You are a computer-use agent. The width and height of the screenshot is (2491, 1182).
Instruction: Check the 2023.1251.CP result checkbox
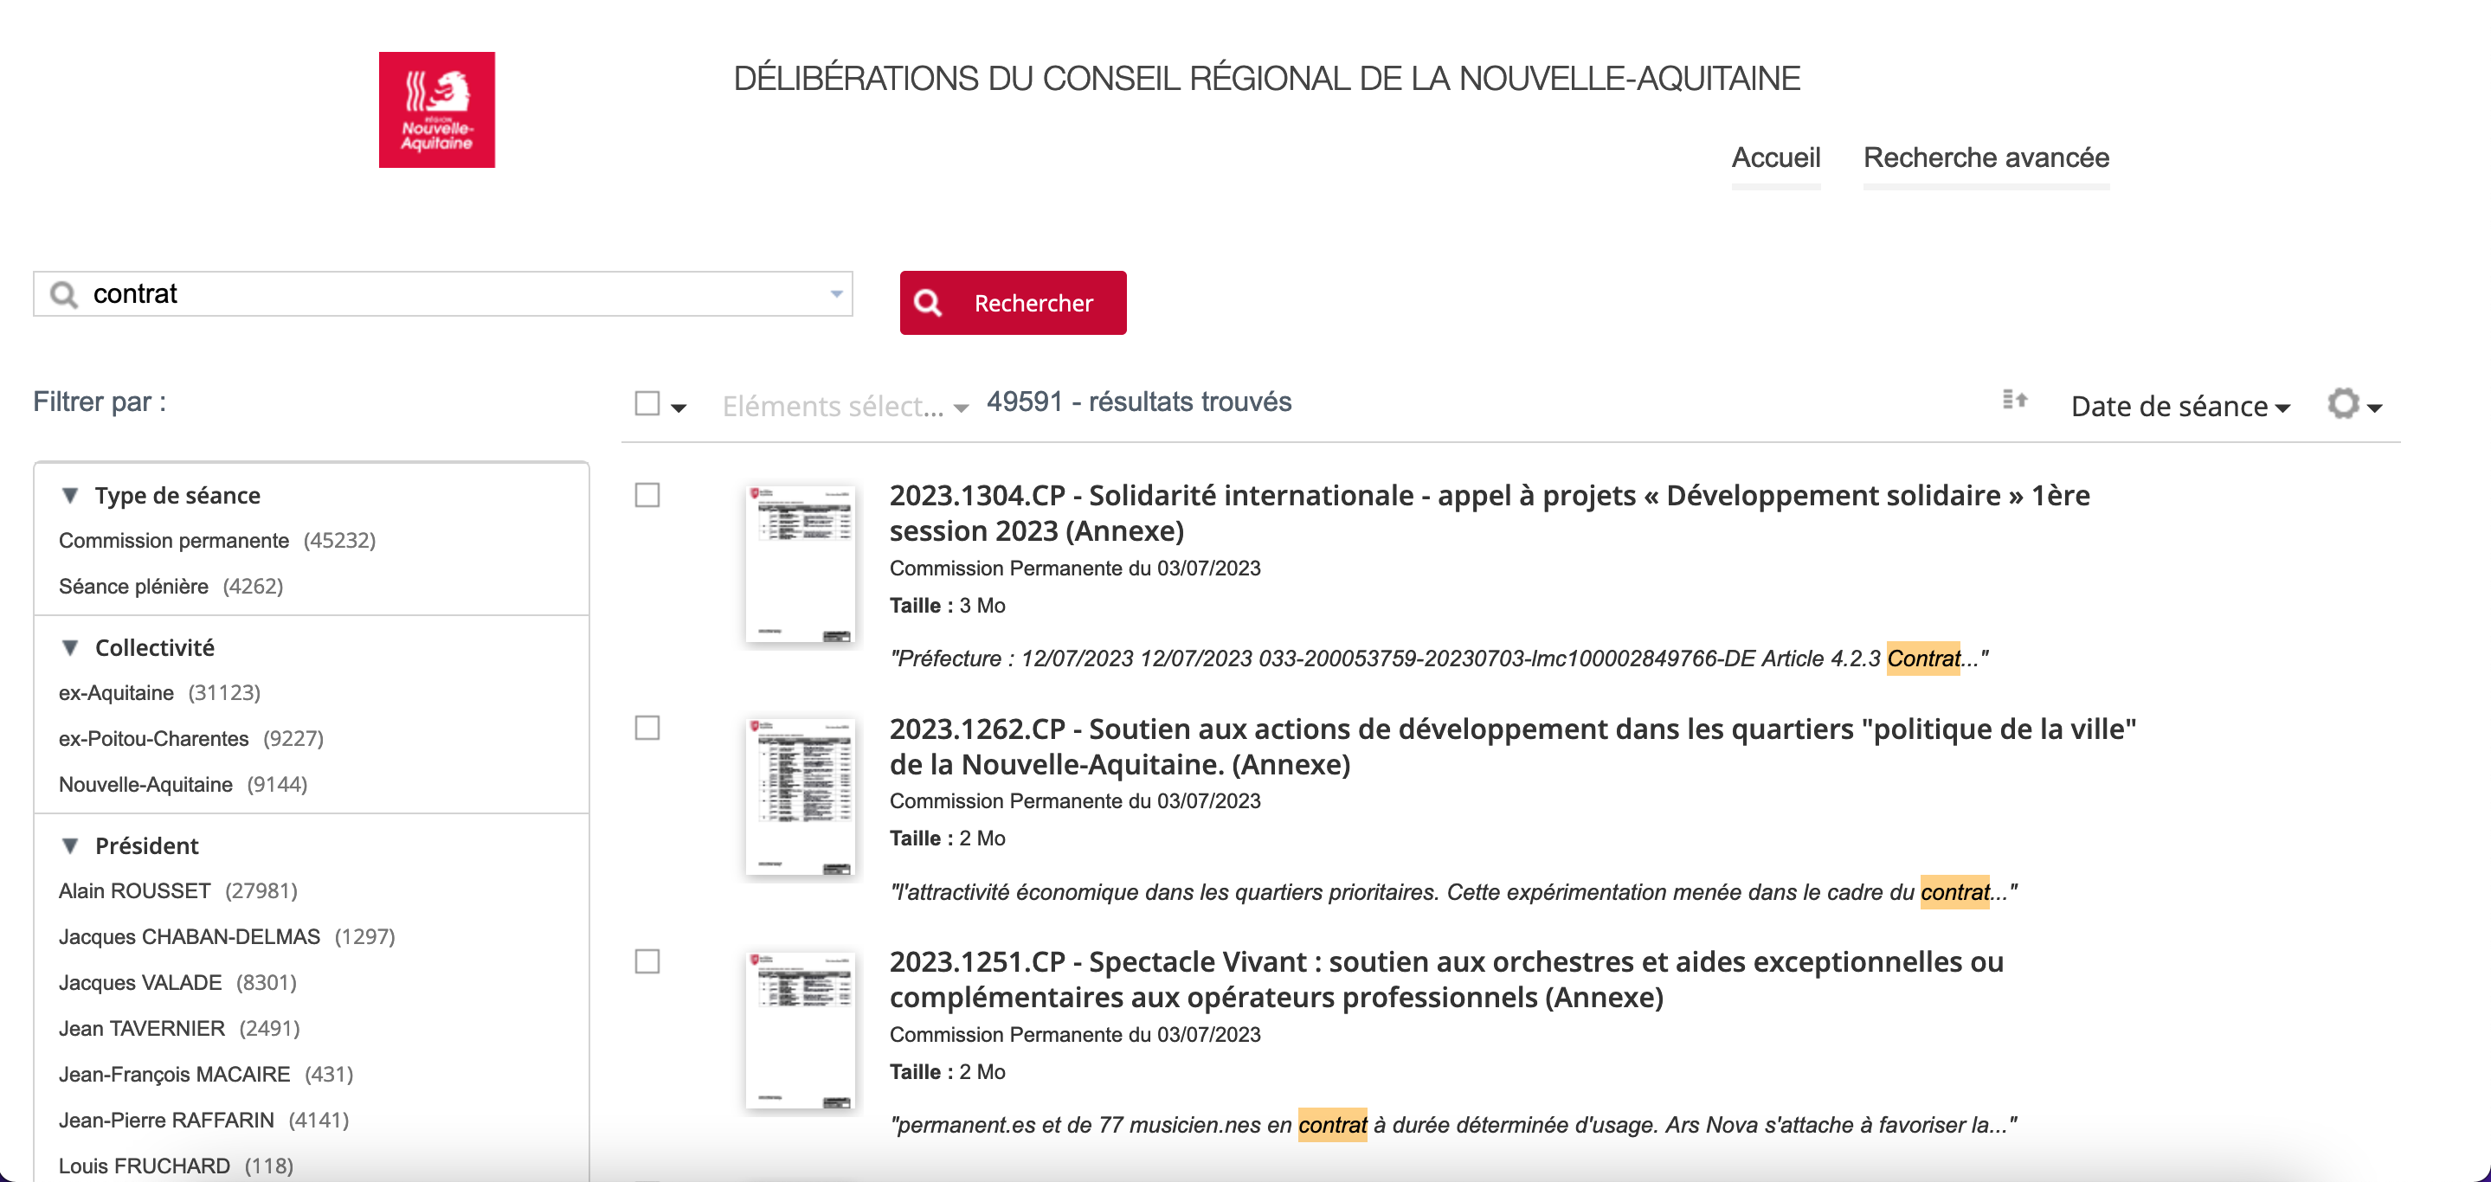coord(647,961)
